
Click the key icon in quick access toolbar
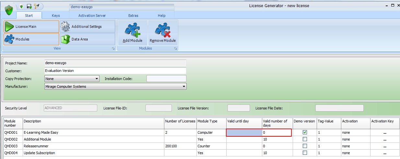pos(36,6)
